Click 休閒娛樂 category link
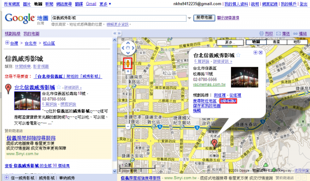Screen dimensions: 310x181 coord(23,67)
